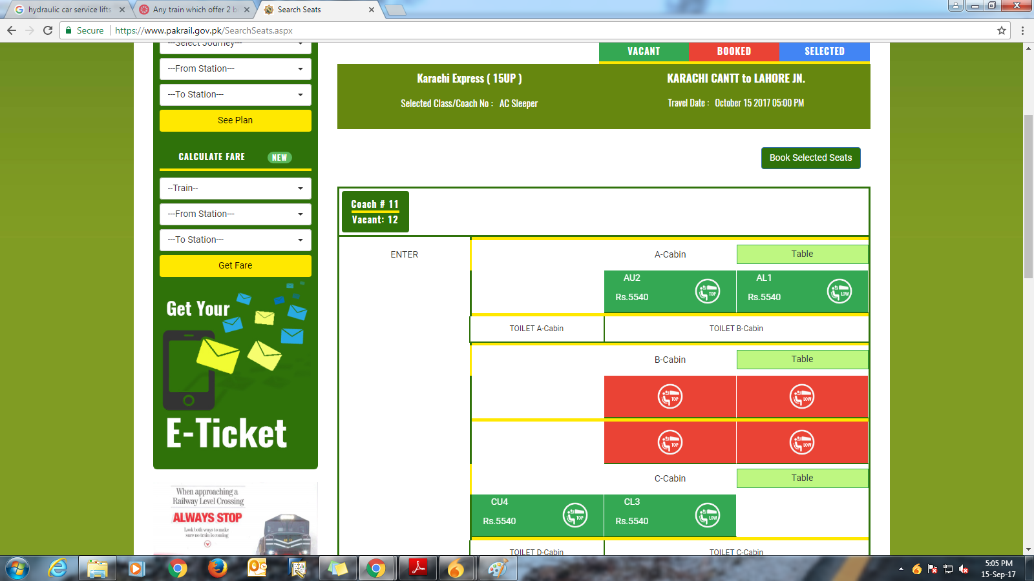
Task: Select the Search Seats tab
Action: pos(318,10)
